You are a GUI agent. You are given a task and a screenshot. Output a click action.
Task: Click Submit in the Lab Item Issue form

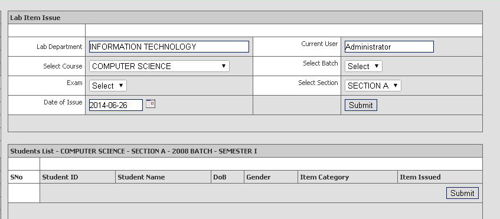361,105
